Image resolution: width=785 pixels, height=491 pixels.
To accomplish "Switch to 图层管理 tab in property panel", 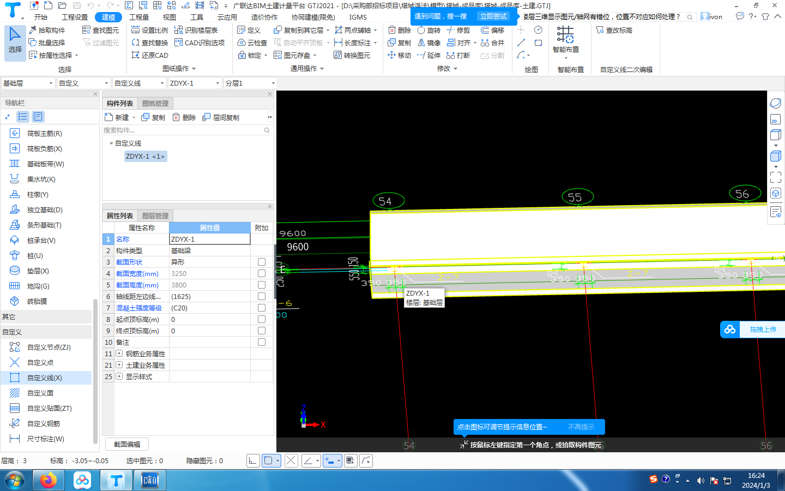I will pos(155,215).
